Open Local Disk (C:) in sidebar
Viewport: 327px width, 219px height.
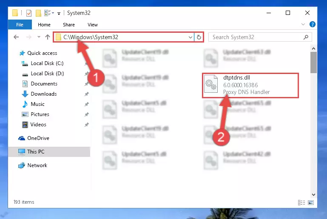coord(47,63)
